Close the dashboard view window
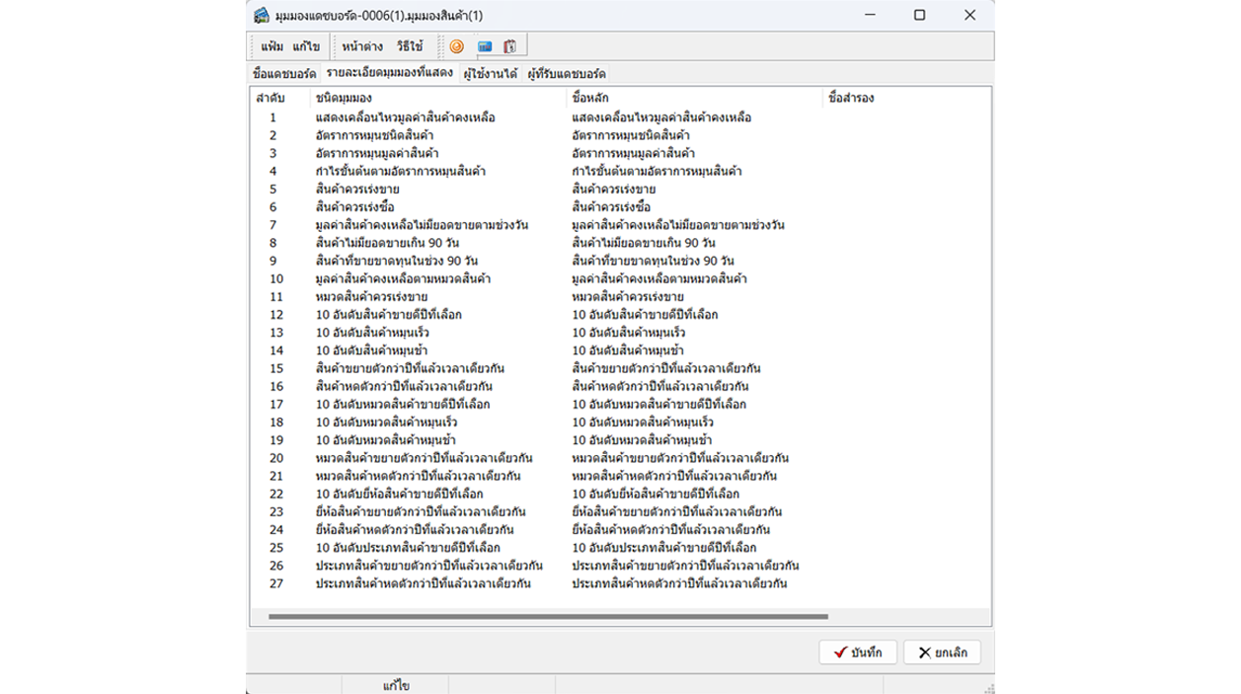The width and height of the screenshot is (1241, 694). (970, 15)
